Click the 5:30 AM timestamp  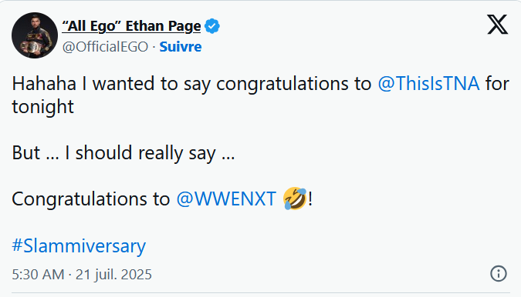[38, 275]
